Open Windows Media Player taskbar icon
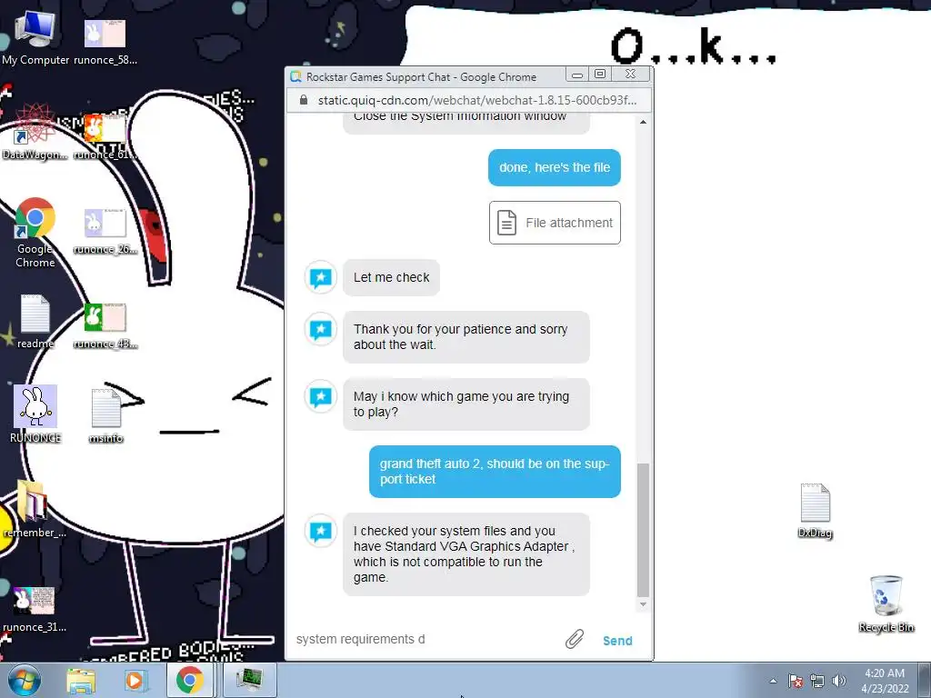 (135, 680)
